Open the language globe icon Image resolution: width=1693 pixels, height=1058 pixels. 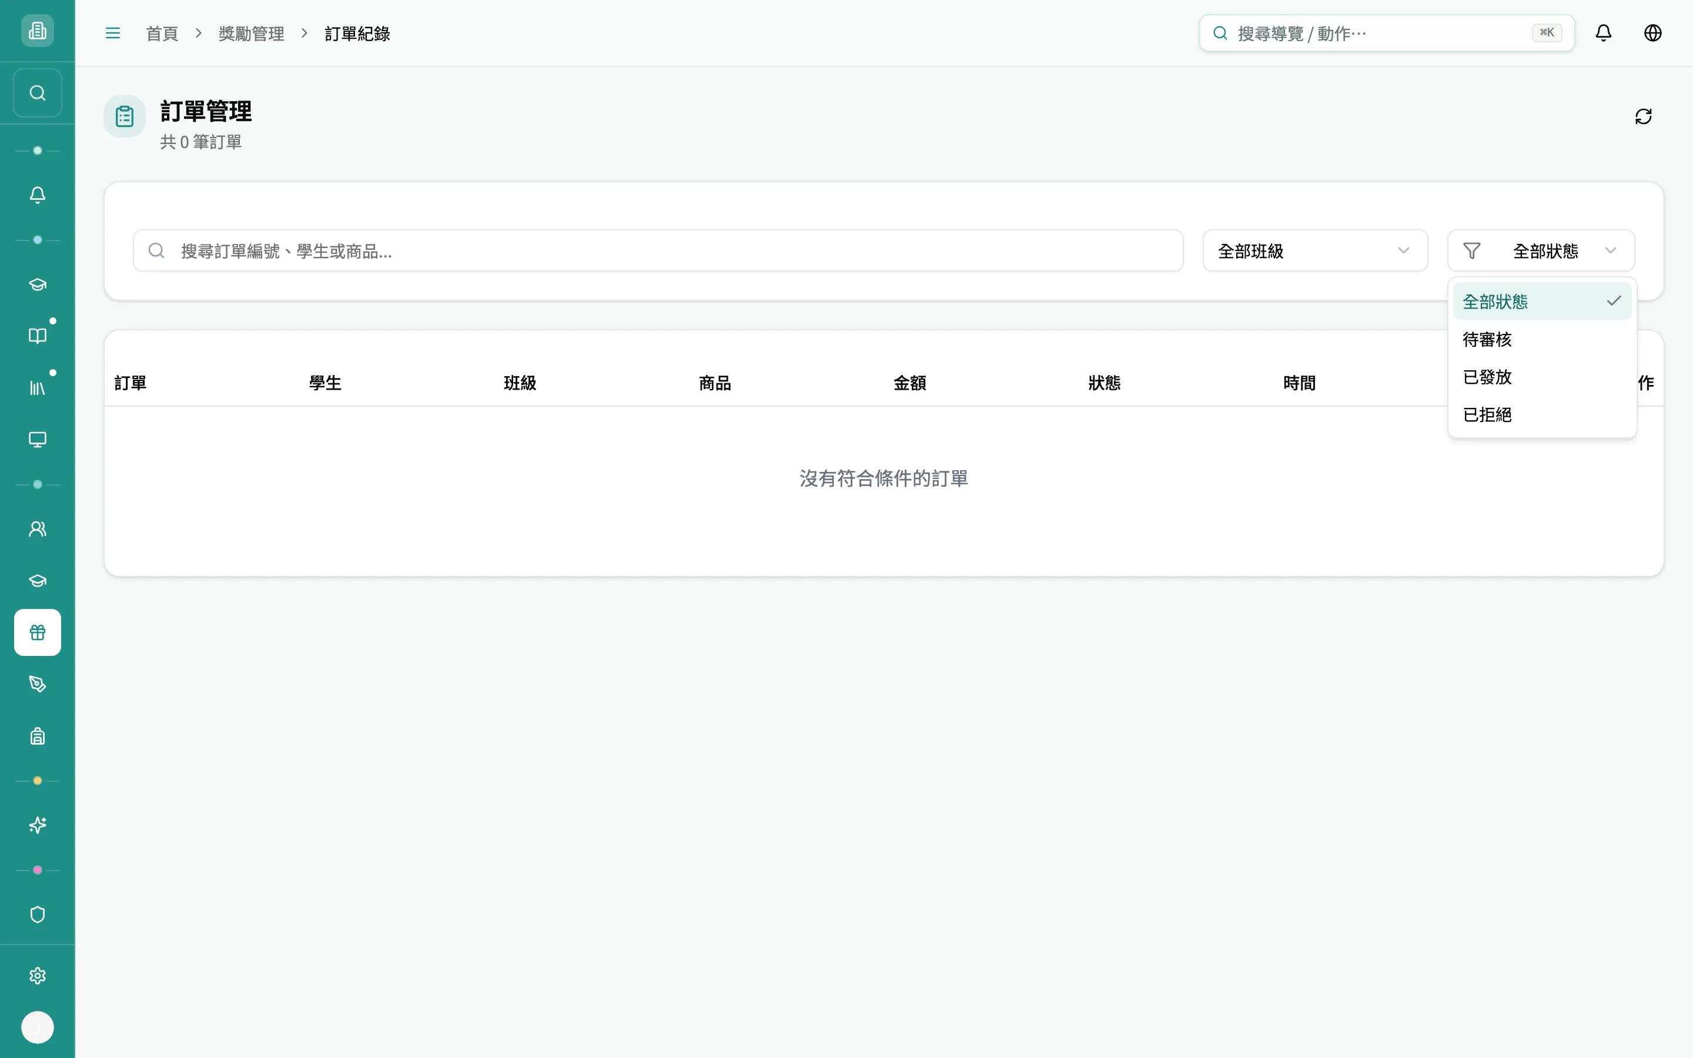(x=1652, y=33)
